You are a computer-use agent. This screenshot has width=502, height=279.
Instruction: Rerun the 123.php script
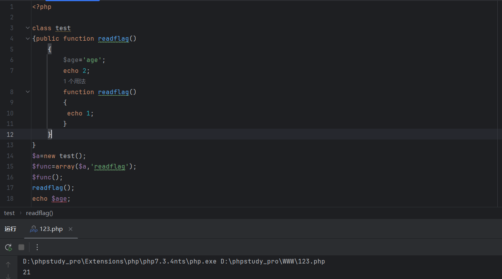point(8,247)
